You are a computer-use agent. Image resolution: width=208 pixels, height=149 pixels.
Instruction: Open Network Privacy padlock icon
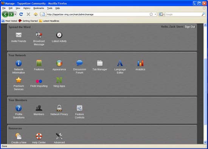point(59,108)
